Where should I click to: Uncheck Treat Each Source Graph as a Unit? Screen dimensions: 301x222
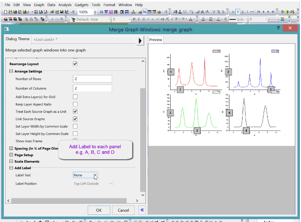[x=75, y=111]
